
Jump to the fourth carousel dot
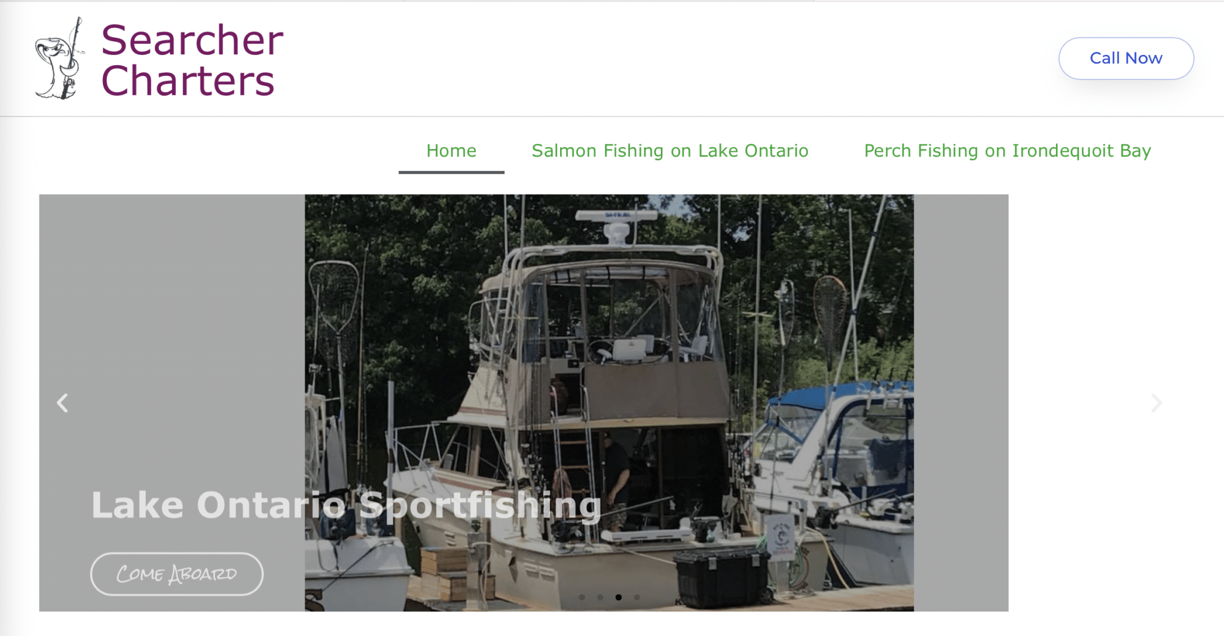pos(637,597)
